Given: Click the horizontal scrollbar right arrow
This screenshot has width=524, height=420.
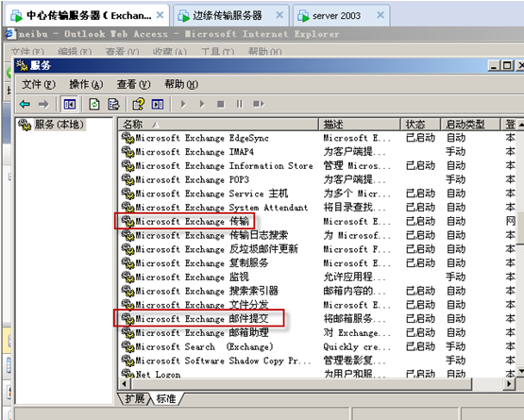Looking at the screenshot, I should coord(509,384).
